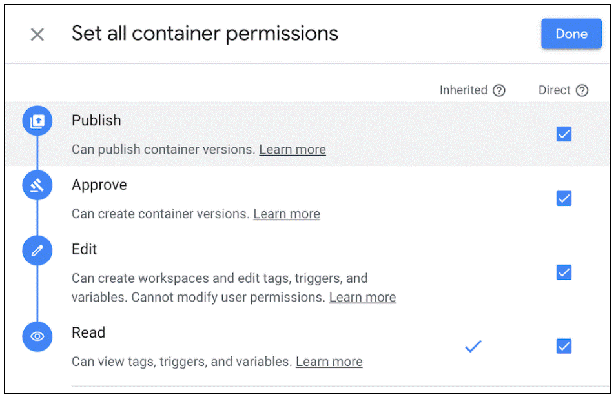Close the container permissions dialog
Viewport: 616px width, 399px height.
point(37,35)
